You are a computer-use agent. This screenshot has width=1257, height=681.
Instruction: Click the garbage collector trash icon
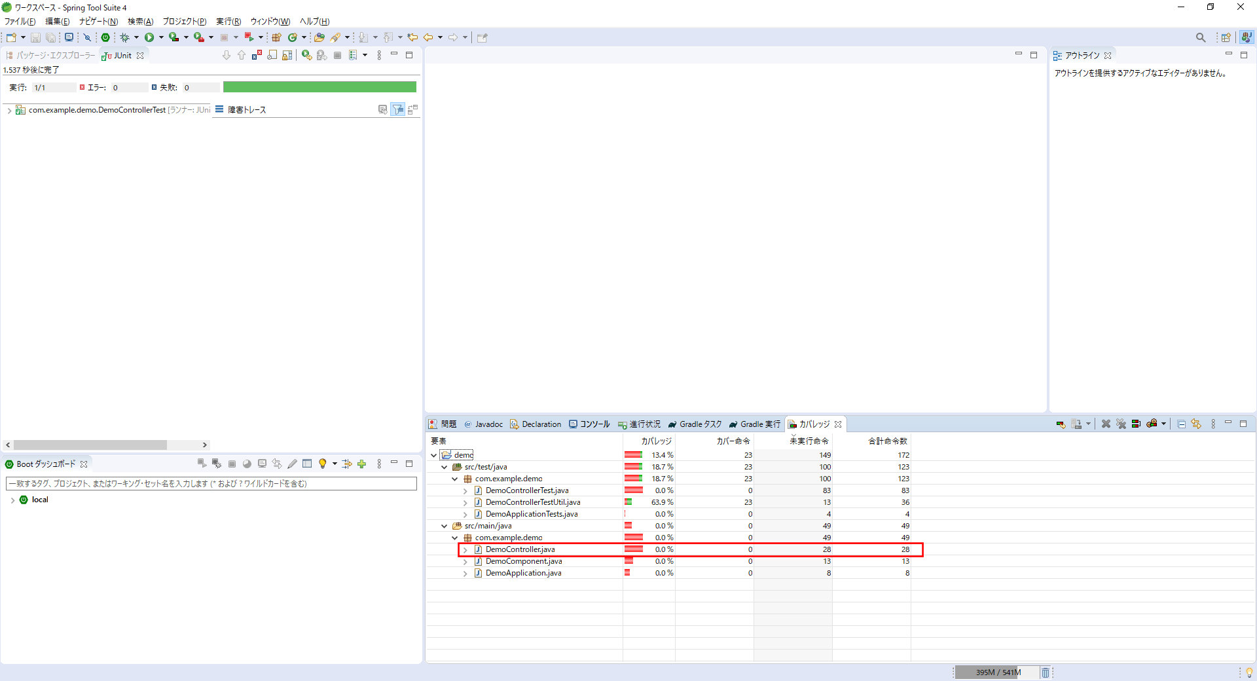[x=1046, y=672]
